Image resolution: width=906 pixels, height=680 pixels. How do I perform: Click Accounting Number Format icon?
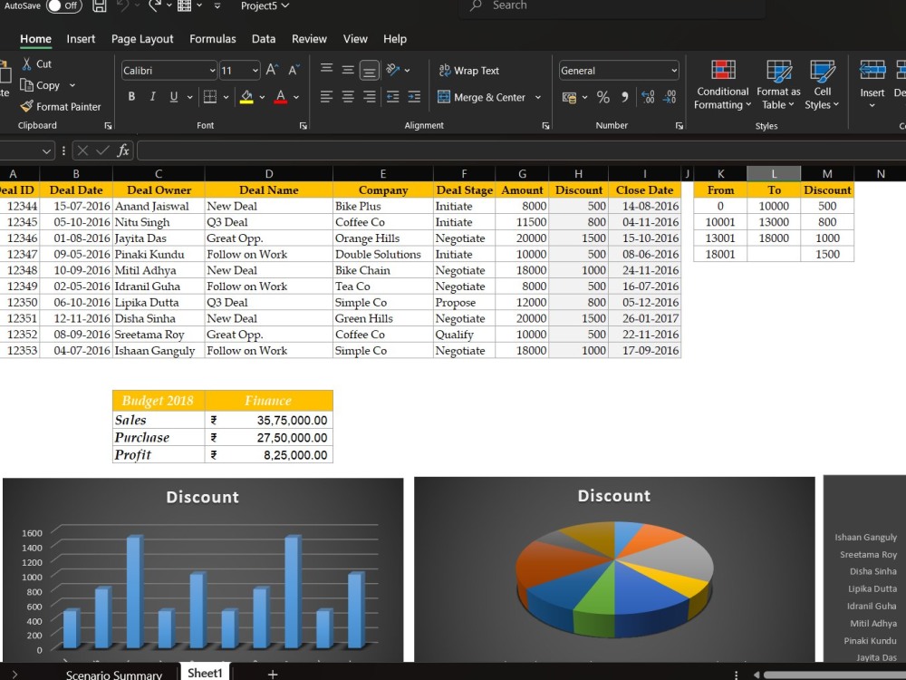(x=570, y=97)
